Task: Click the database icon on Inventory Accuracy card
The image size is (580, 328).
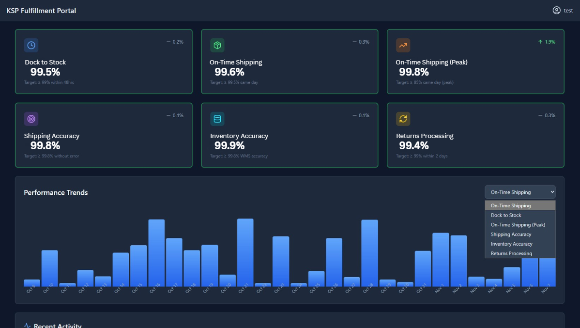Action: pyautogui.click(x=217, y=119)
